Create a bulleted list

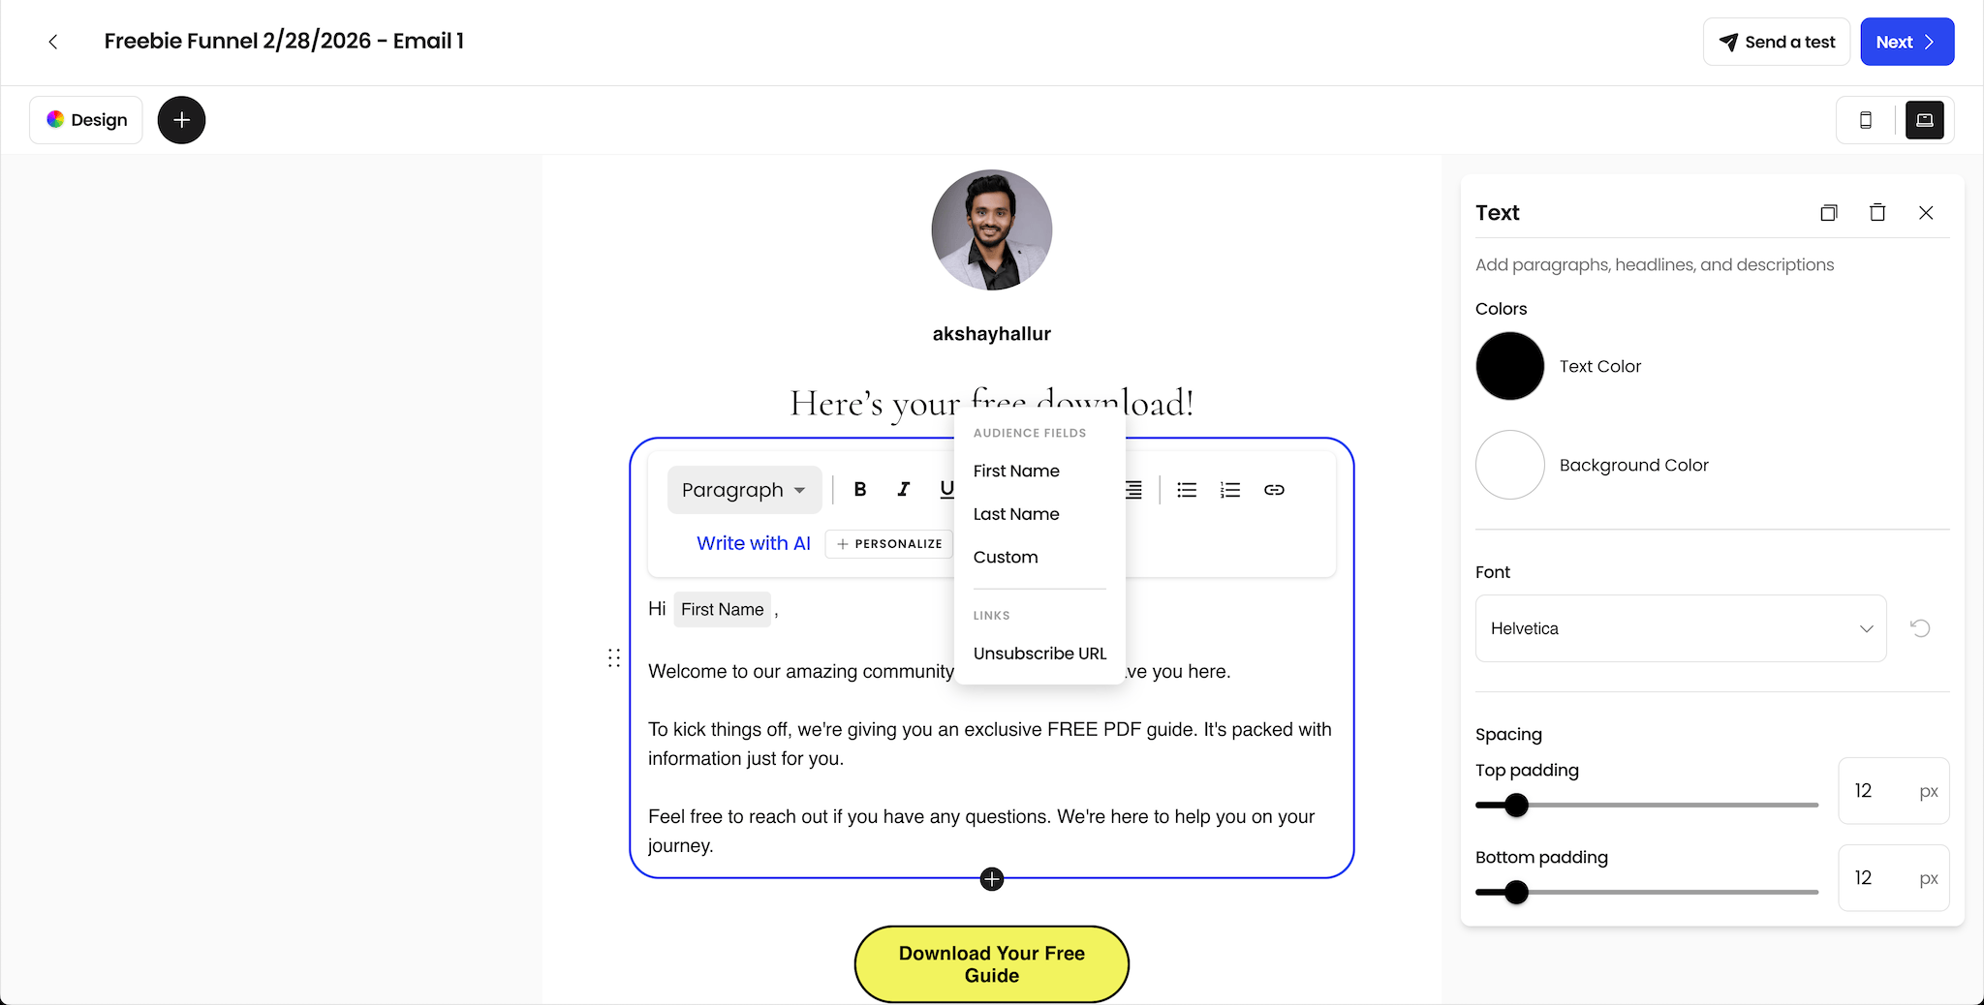[1186, 489]
